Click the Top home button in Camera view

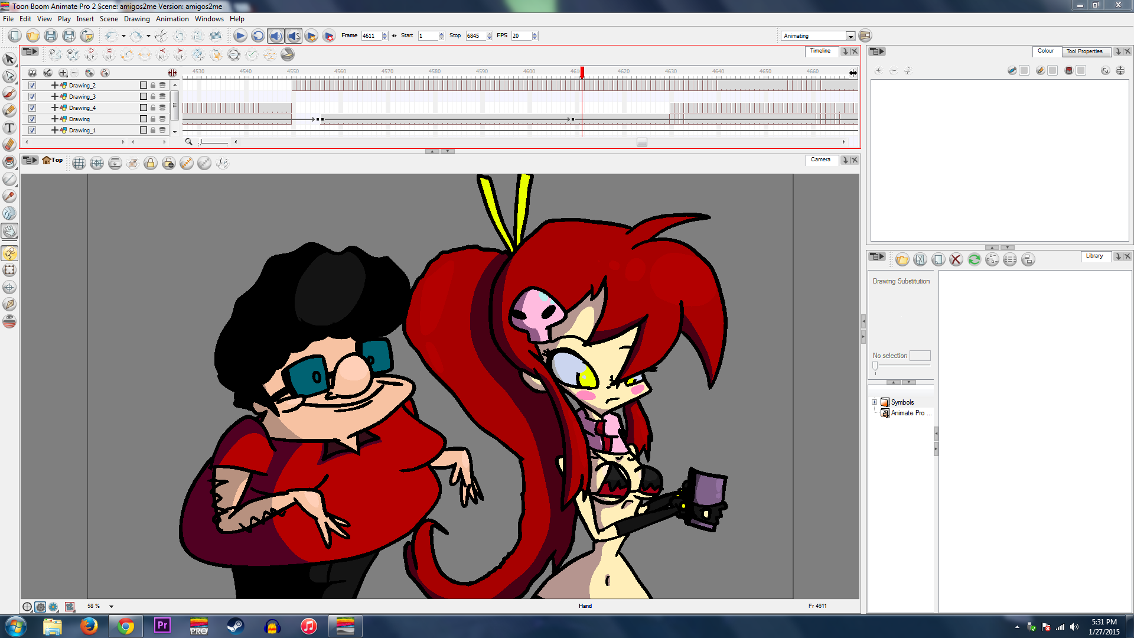point(52,160)
